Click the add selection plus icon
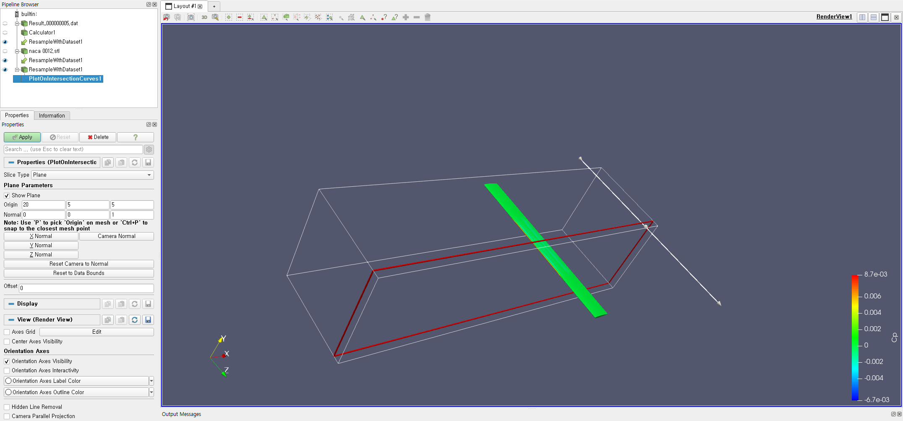Viewport: 903px width, 421px height. [229, 17]
